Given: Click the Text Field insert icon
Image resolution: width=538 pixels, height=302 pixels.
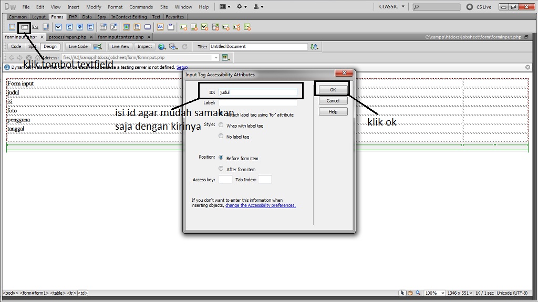Looking at the screenshot, I should (x=25, y=27).
